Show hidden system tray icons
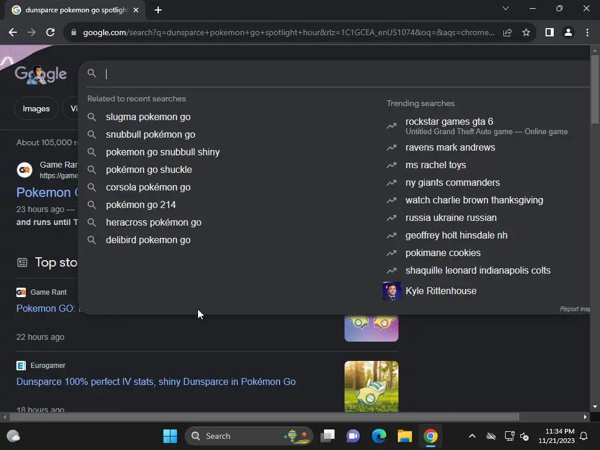Screen dimensions: 600x450 click(x=472, y=436)
